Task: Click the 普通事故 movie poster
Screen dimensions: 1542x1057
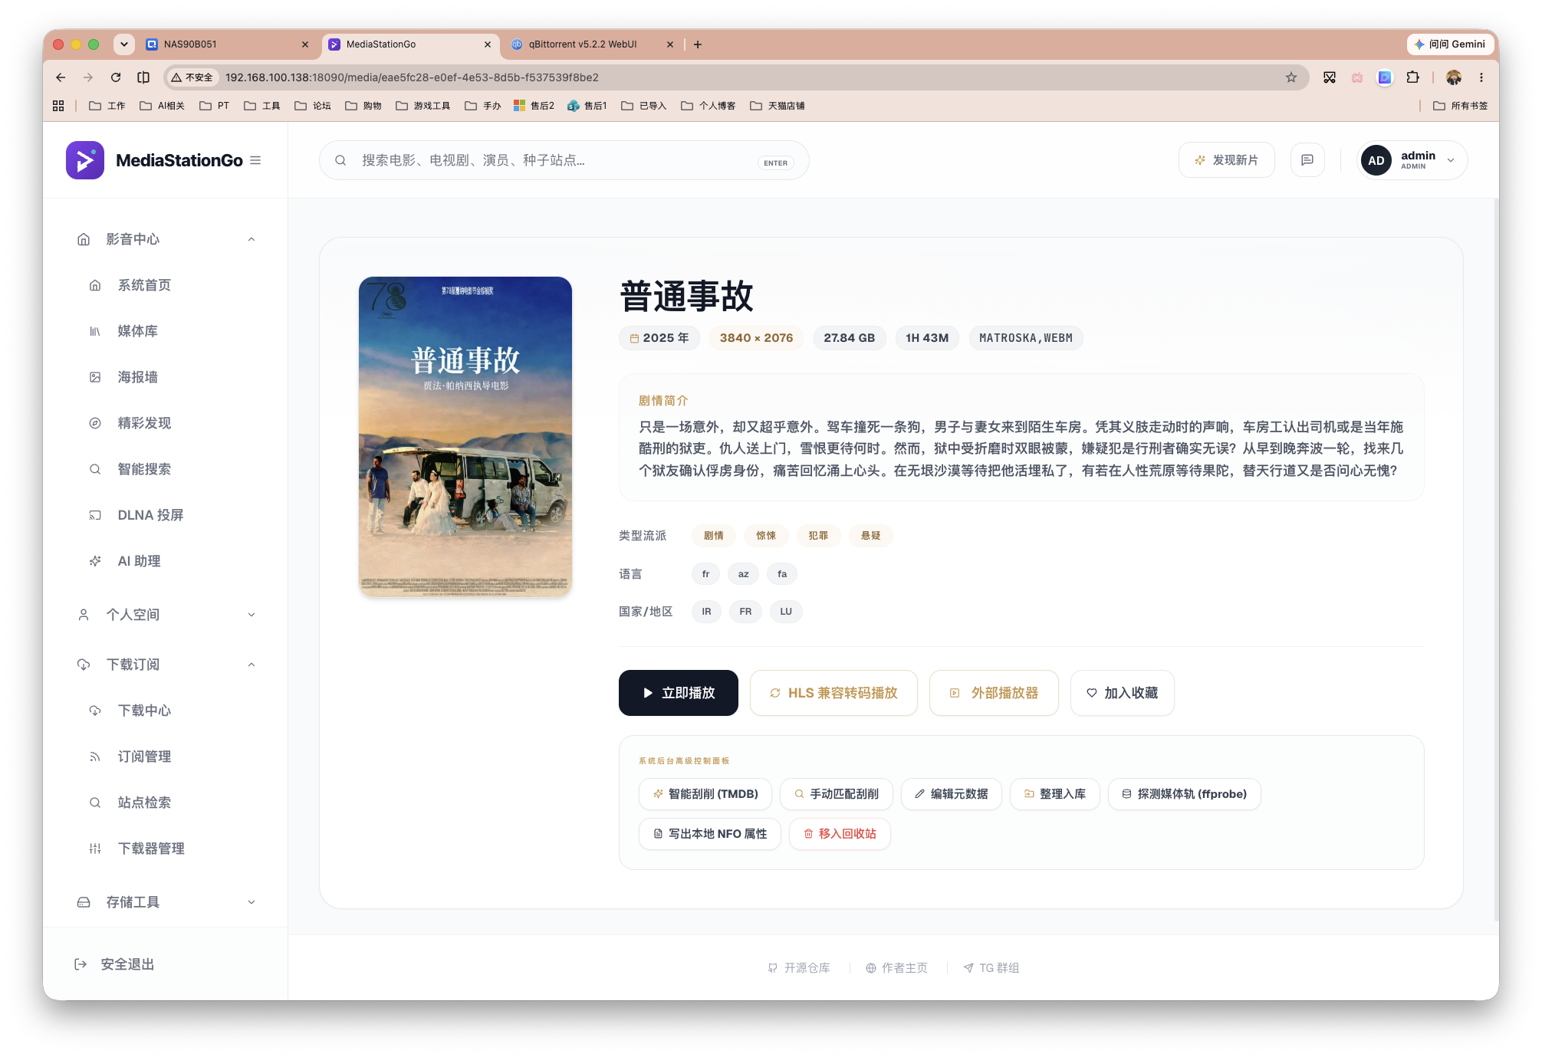Action: (465, 436)
